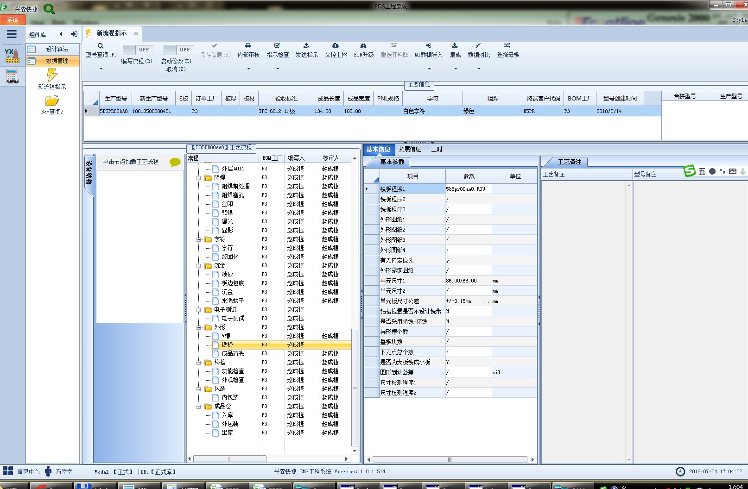Click 内部审核 printer icon
This screenshot has height=489, width=748.
(248, 46)
